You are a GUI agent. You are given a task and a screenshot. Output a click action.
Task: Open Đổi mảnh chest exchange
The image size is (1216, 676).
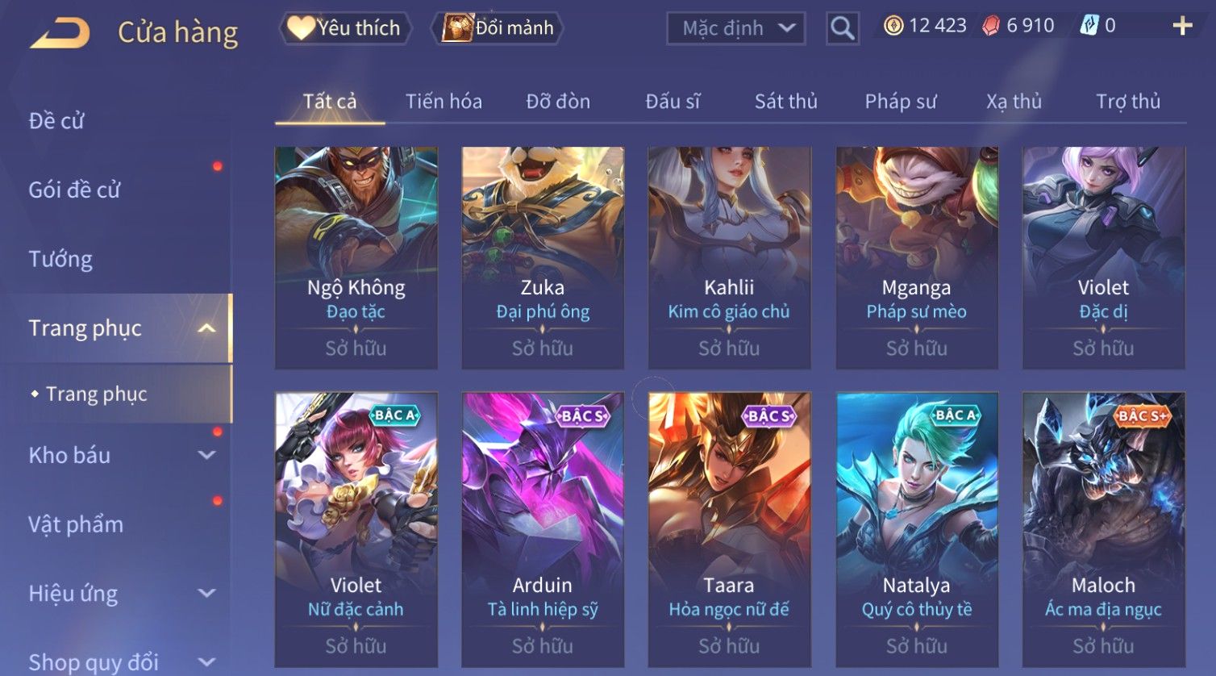(x=498, y=28)
